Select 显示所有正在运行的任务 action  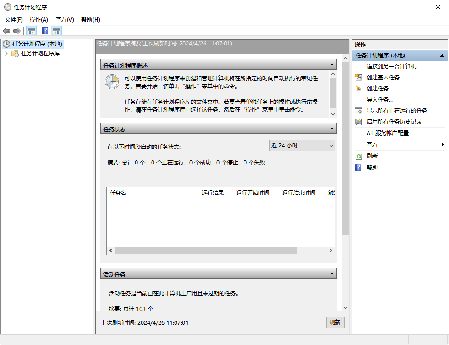pos(397,110)
